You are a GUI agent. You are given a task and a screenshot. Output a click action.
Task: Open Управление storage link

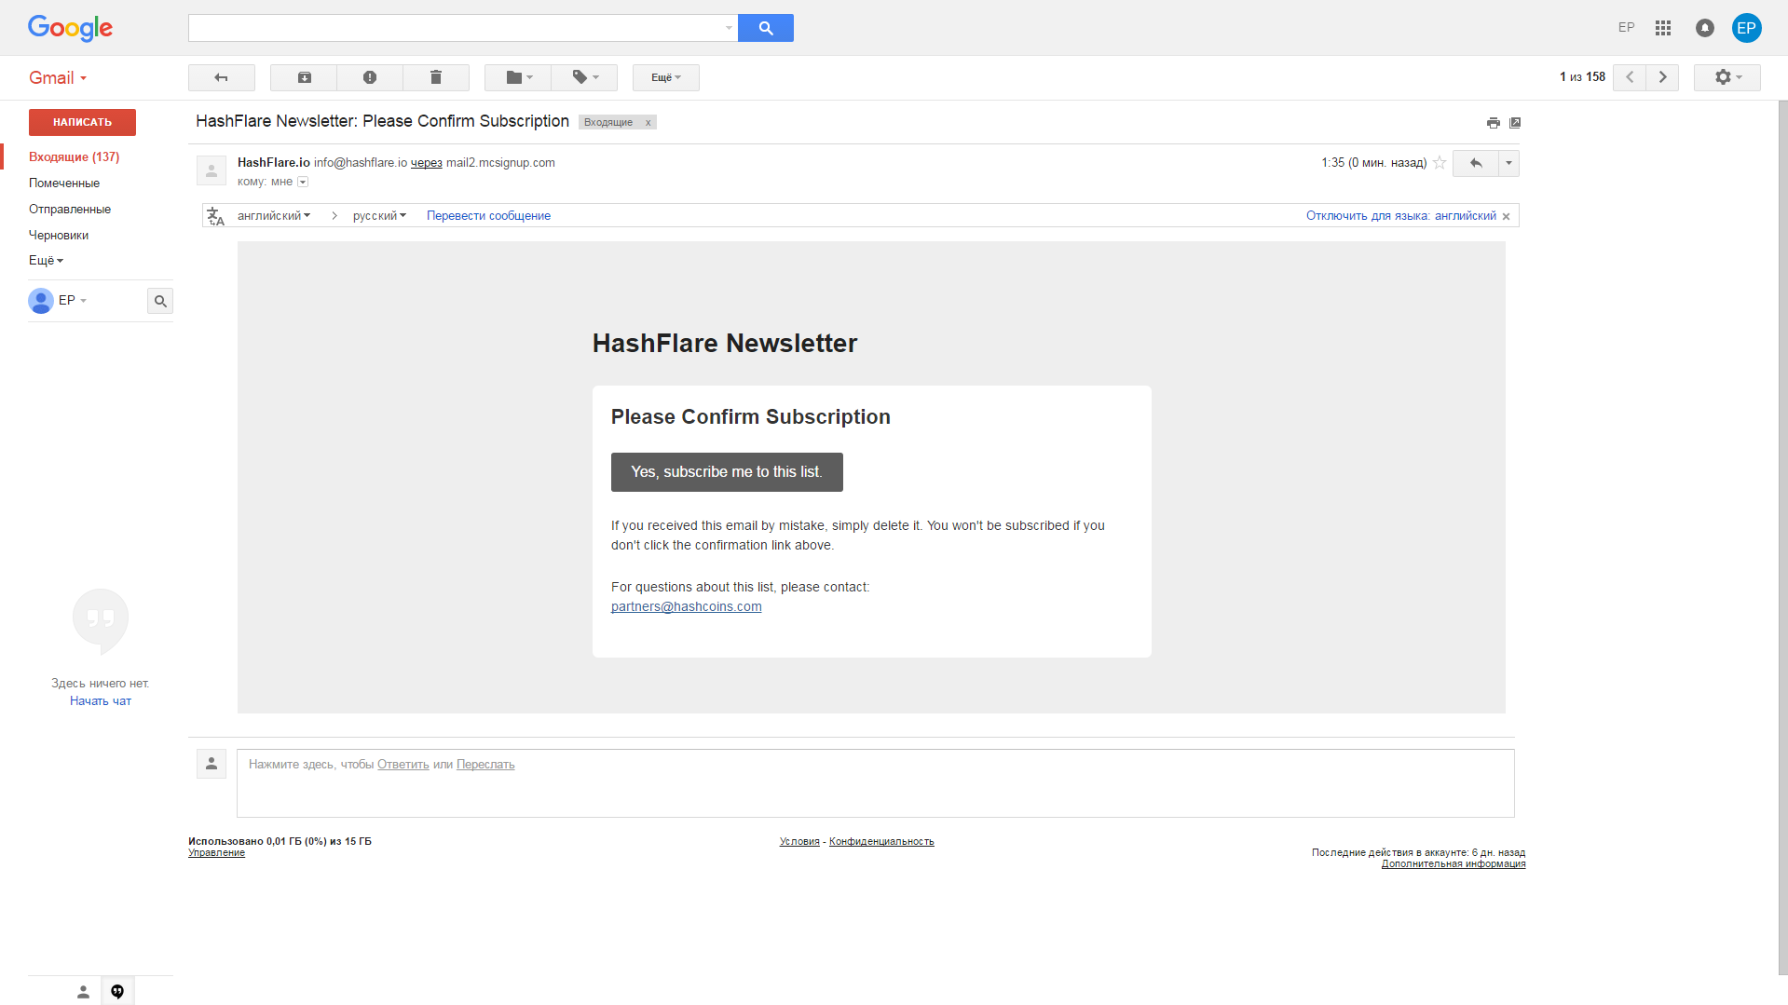click(x=216, y=852)
